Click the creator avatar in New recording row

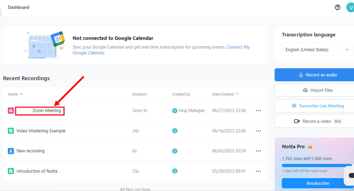click(175, 151)
